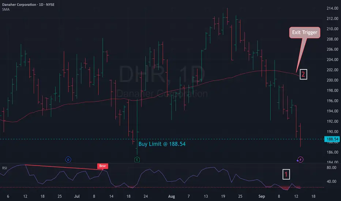This screenshot has height=201, width=341.
Task: Open the SMA indicator legend
Action: (6, 10)
